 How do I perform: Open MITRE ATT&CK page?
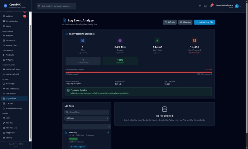[14, 45]
